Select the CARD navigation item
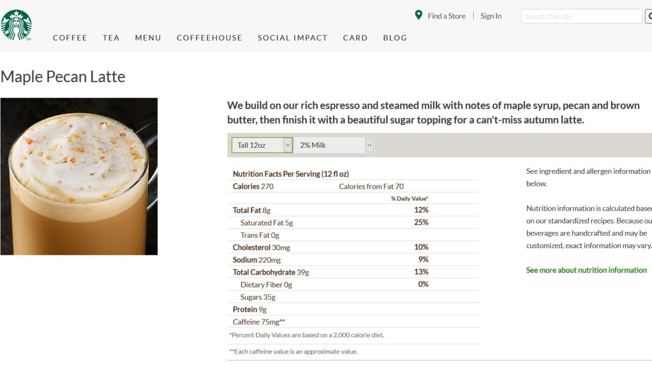Screen dimensions: 652x367 [x=355, y=38]
